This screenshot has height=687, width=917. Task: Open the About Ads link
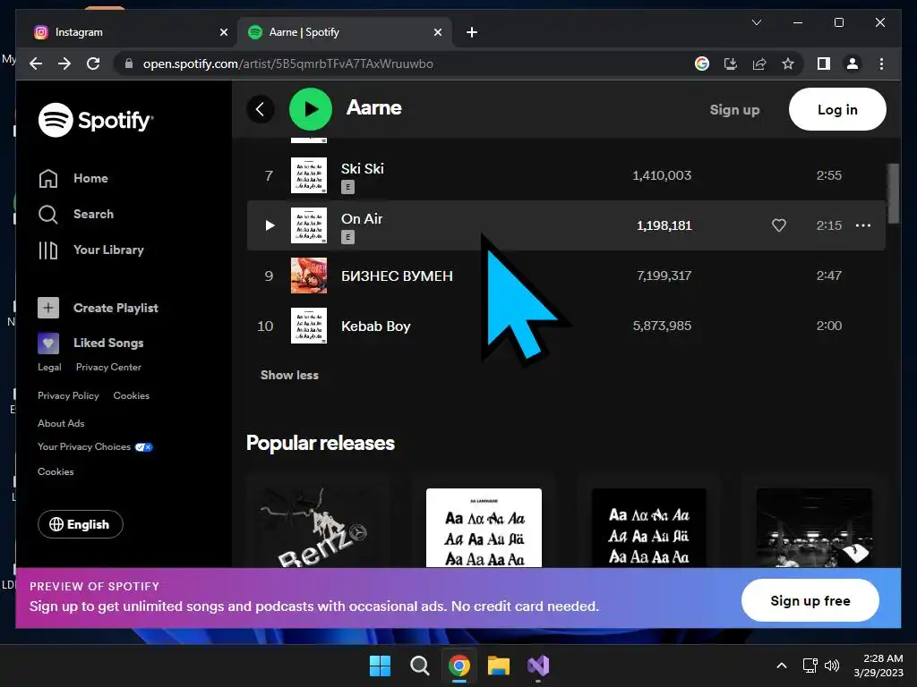pos(61,423)
